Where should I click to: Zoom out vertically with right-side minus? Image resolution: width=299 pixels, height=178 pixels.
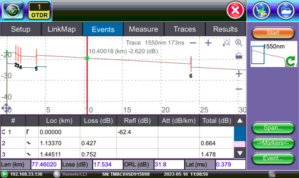pos(239,89)
